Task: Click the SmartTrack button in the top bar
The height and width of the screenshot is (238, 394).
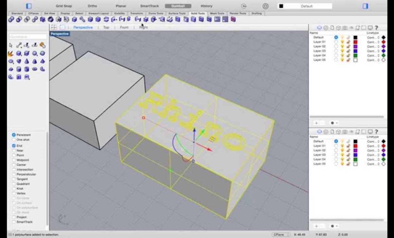Action: 149,6
